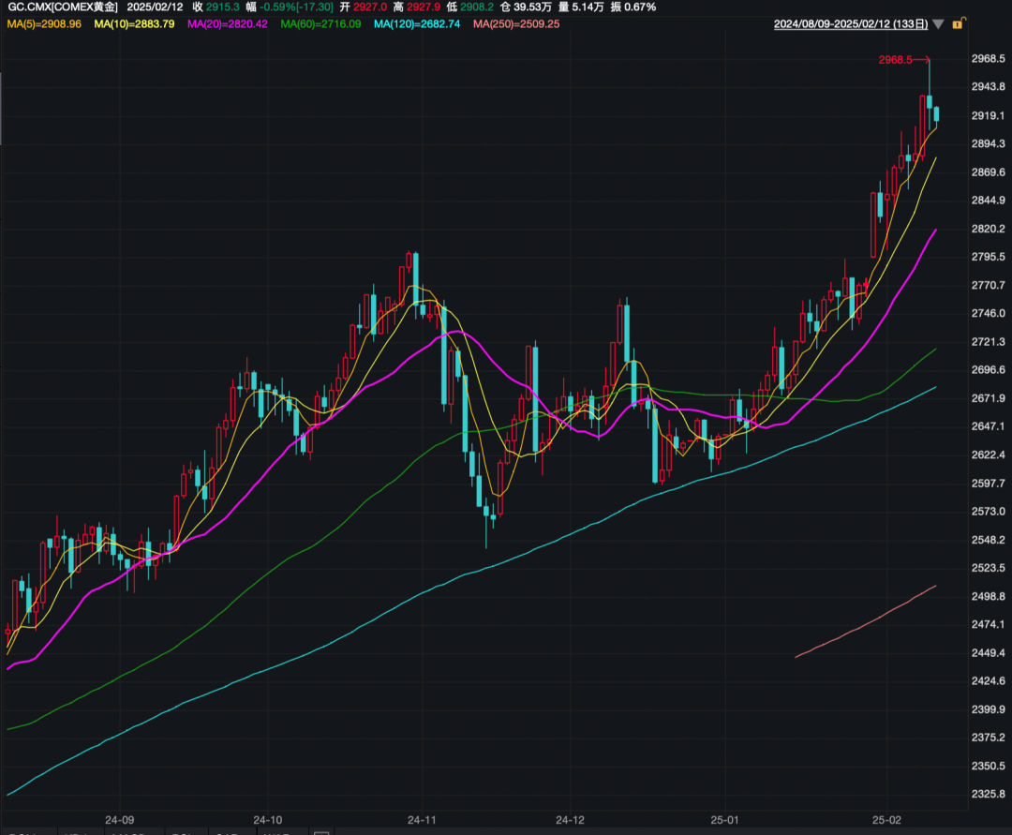
Task: Select the MA(10)=2883.79 indicator label
Action: click(134, 23)
